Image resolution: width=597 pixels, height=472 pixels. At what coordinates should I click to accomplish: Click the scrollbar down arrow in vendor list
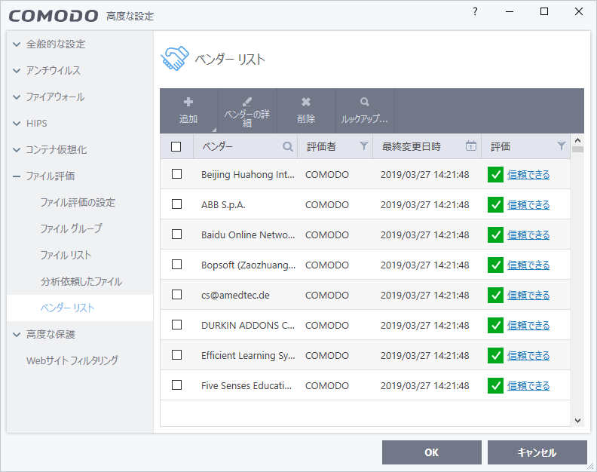(577, 420)
